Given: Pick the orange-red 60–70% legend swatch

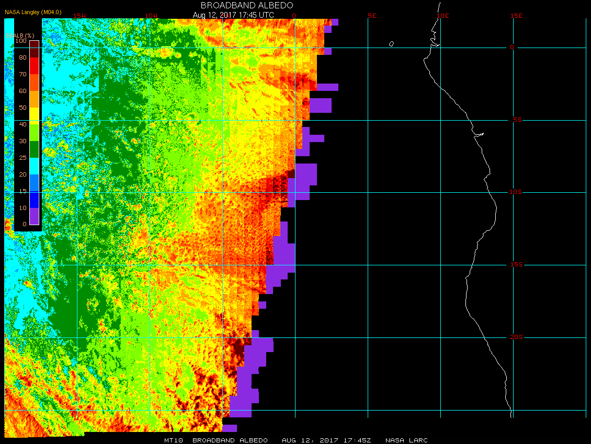Looking at the screenshot, I should pos(35,83).
